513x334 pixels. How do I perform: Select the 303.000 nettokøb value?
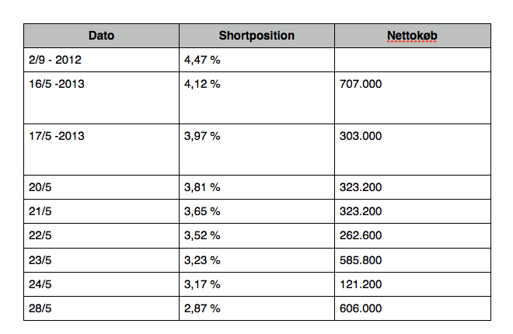[361, 136]
